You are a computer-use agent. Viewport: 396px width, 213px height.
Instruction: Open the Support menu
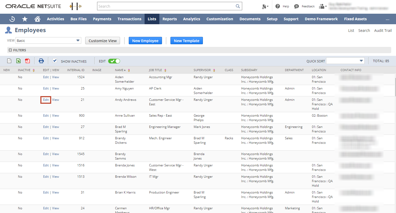(291, 19)
